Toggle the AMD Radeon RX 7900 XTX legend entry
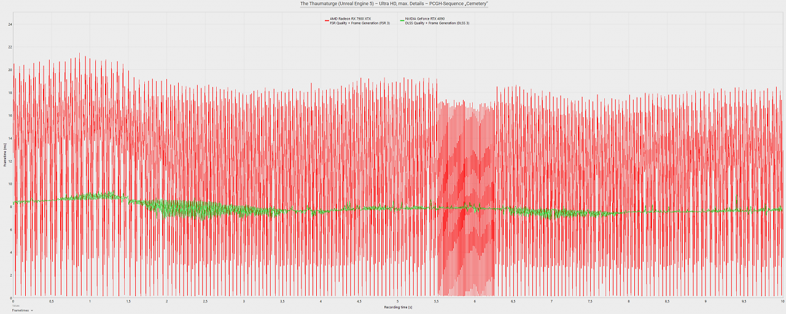786x314 pixels. click(x=358, y=21)
